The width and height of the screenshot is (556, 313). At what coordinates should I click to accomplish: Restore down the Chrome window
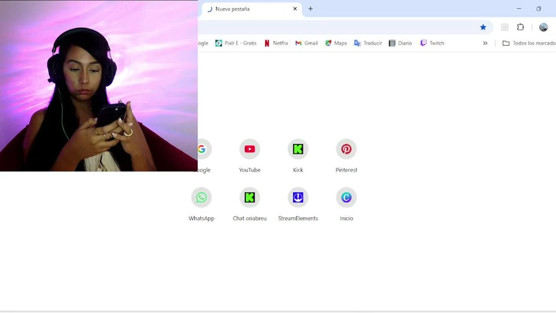pos(539,9)
